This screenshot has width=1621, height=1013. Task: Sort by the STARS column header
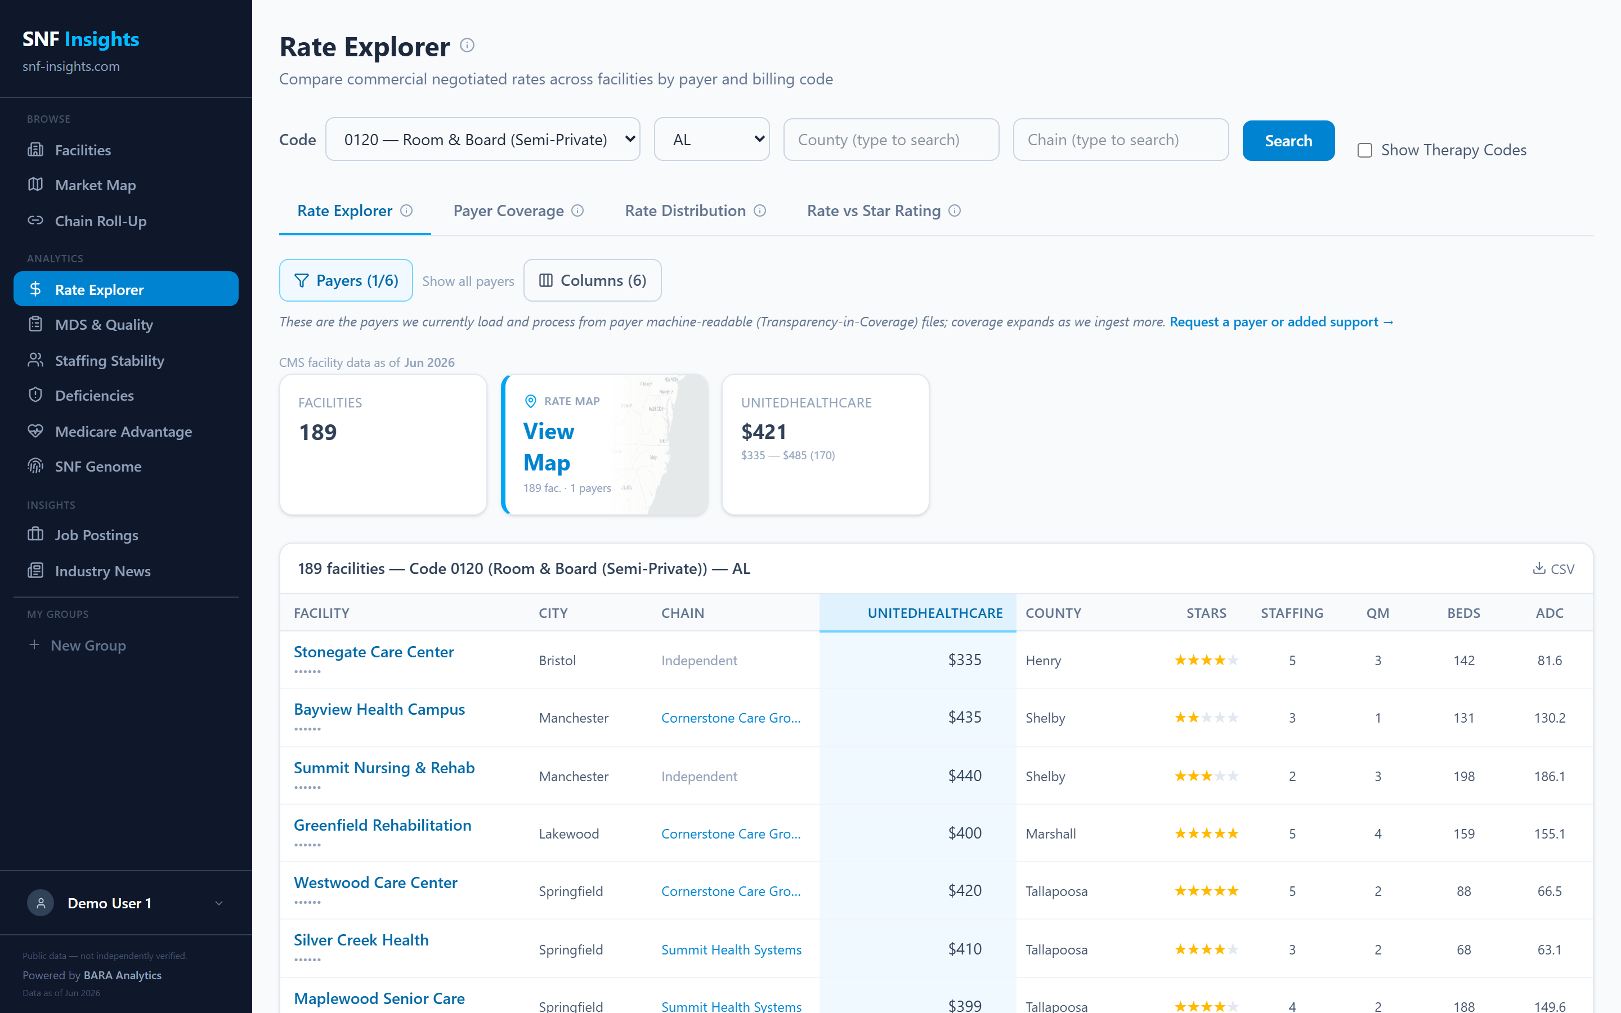(x=1206, y=612)
